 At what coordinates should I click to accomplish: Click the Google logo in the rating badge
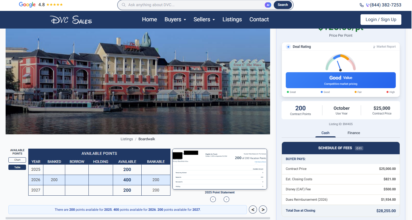27,5
